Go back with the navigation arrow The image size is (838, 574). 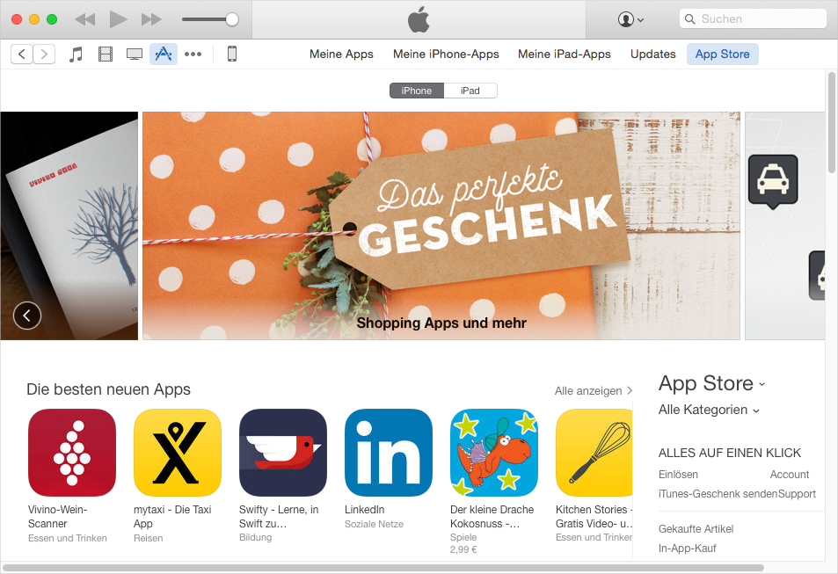tap(22, 54)
